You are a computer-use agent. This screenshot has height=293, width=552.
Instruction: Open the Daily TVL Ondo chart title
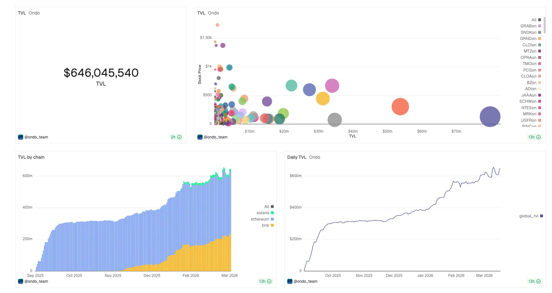pyautogui.click(x=303, y=157)
